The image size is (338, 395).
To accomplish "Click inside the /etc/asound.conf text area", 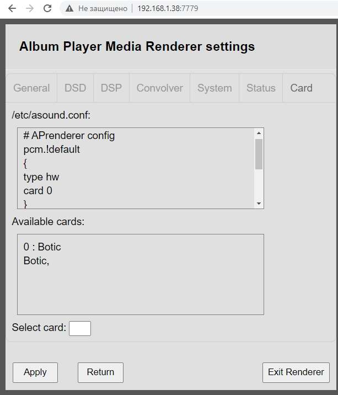I will tap(136, 168).
